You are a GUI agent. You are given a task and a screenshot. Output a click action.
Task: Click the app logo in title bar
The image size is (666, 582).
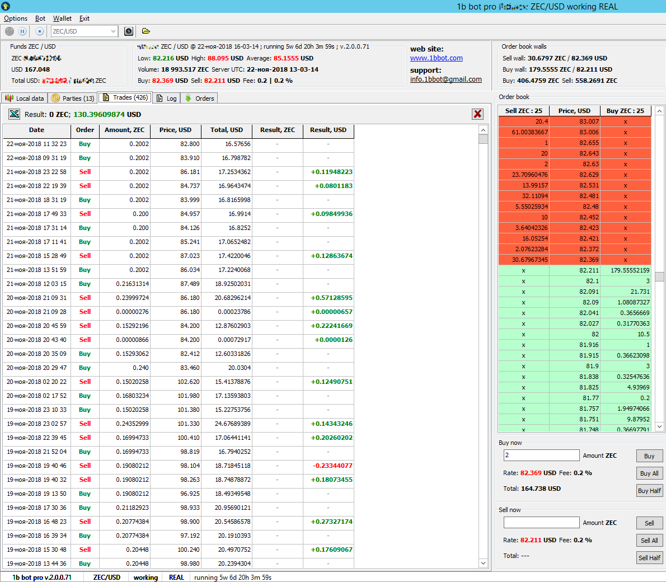[x=6, y=7]
